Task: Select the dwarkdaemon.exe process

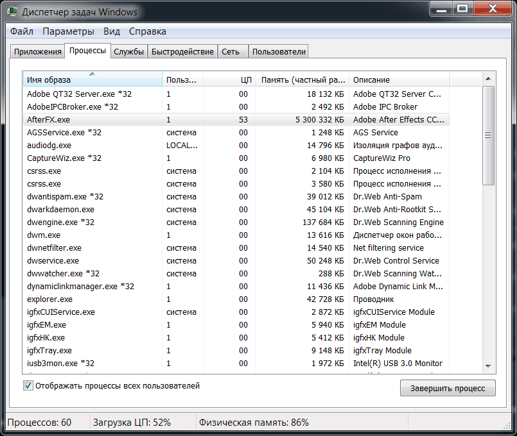Action: pos(236,209)
